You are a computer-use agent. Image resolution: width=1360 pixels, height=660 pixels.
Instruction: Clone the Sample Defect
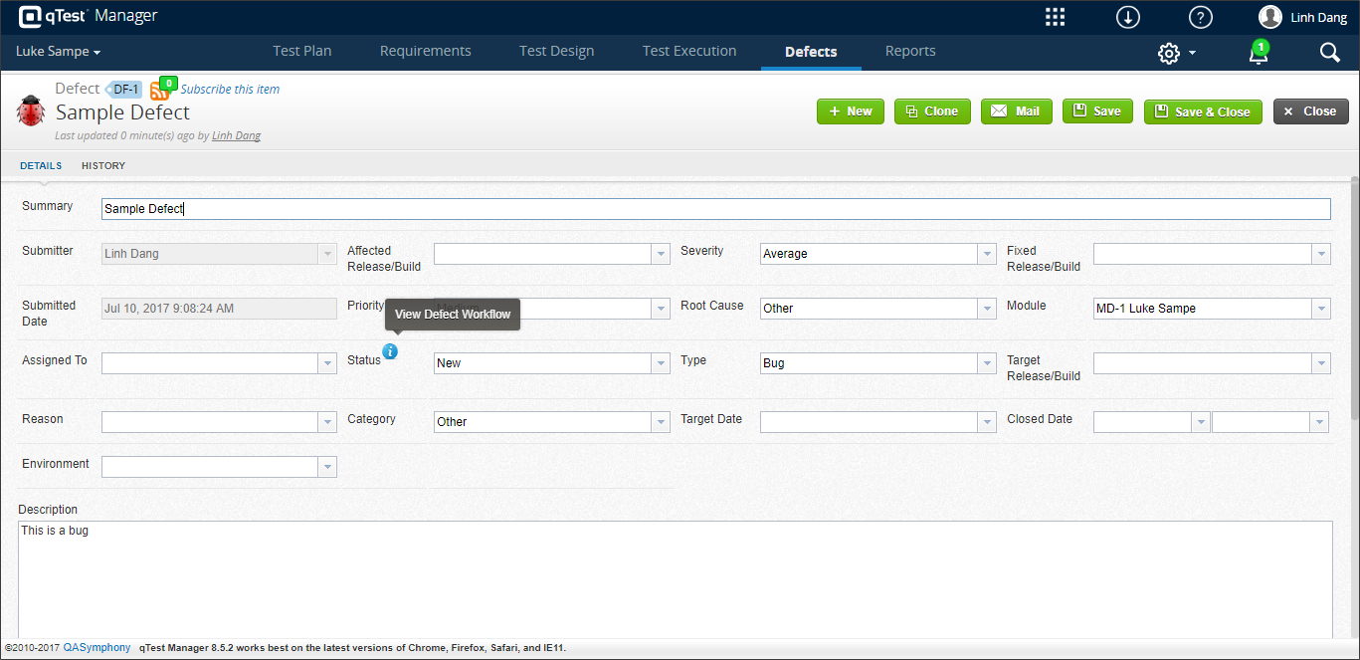point(932,111)
